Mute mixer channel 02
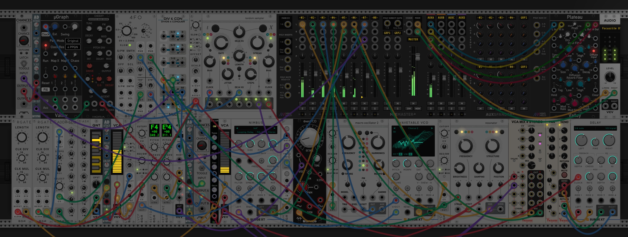The height and width of the screenshot is (237, 628). tap(313, 103)
